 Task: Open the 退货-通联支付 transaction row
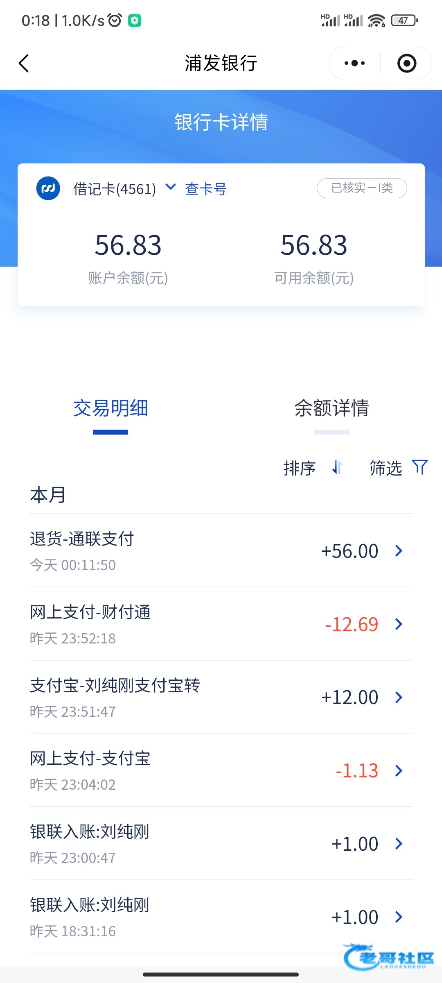[164, 550]
